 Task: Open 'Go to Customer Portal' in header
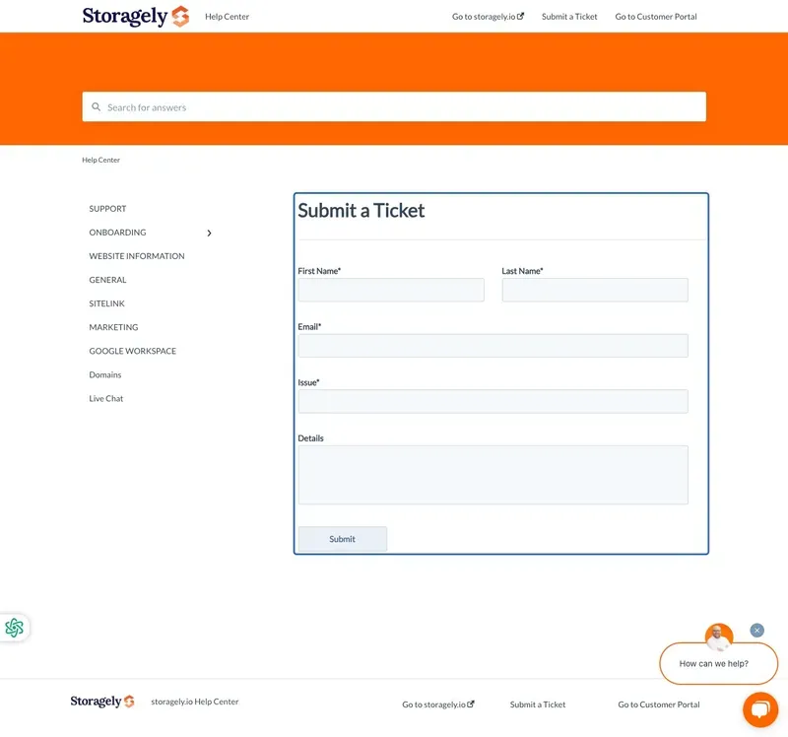tap(656, 17)
